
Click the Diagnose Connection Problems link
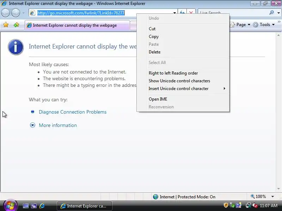pyautogui.click(x=73, y=112)
